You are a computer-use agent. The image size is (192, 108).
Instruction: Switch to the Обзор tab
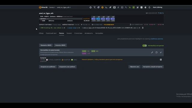pos(41,33)
